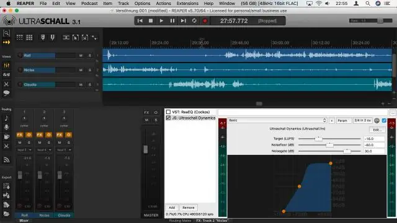Uncheck the JS: Ultraschall Dynamics checkbox
Screen dimensions: 397x223
tap(168, 118)
